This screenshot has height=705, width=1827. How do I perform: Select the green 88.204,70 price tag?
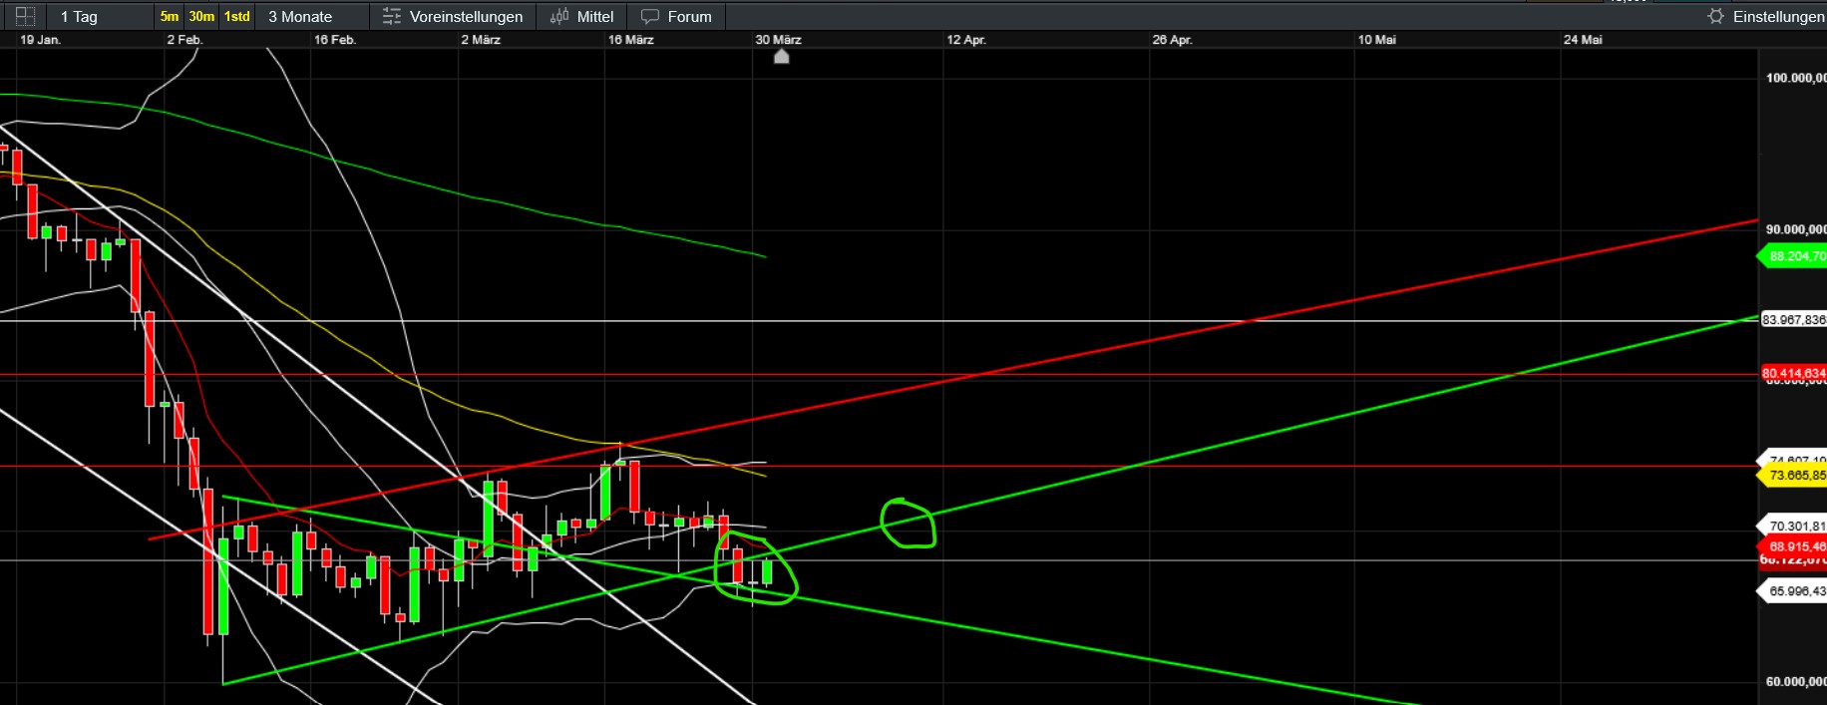[1795, 256]
